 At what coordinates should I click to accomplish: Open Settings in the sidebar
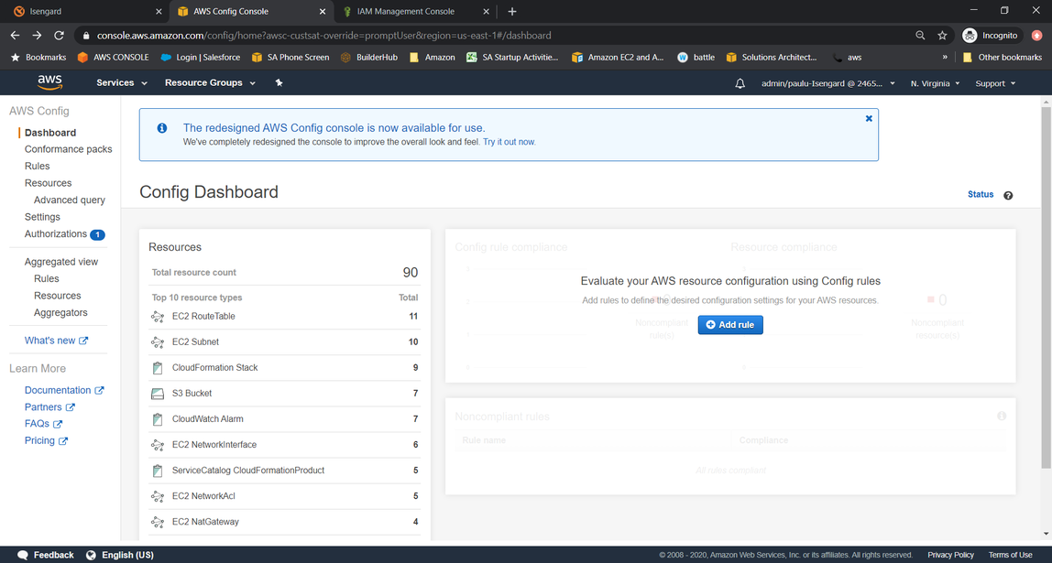42,216
